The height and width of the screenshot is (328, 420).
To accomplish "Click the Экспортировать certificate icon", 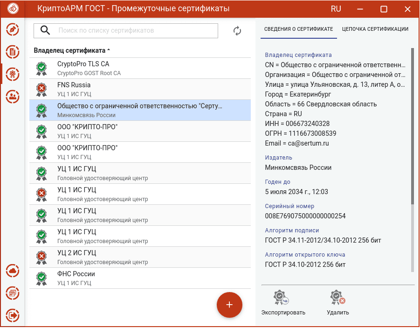I will point(281,297).
